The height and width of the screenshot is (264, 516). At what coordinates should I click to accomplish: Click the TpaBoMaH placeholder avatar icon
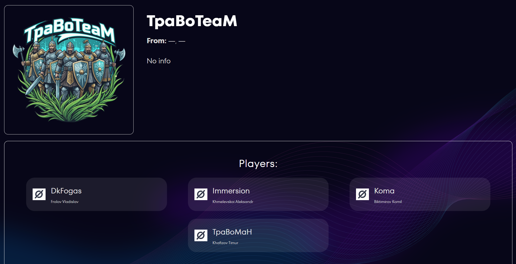tap(201, 235)
